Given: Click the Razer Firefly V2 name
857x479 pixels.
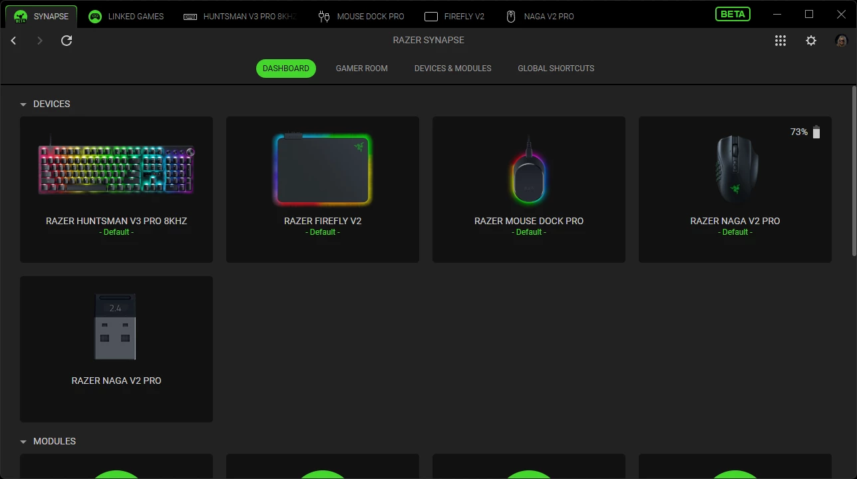Looking at the screenshot, I should (323, 221).
